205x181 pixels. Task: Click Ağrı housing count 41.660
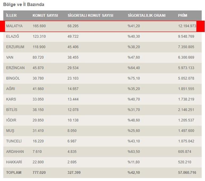[x=38, y=89]
